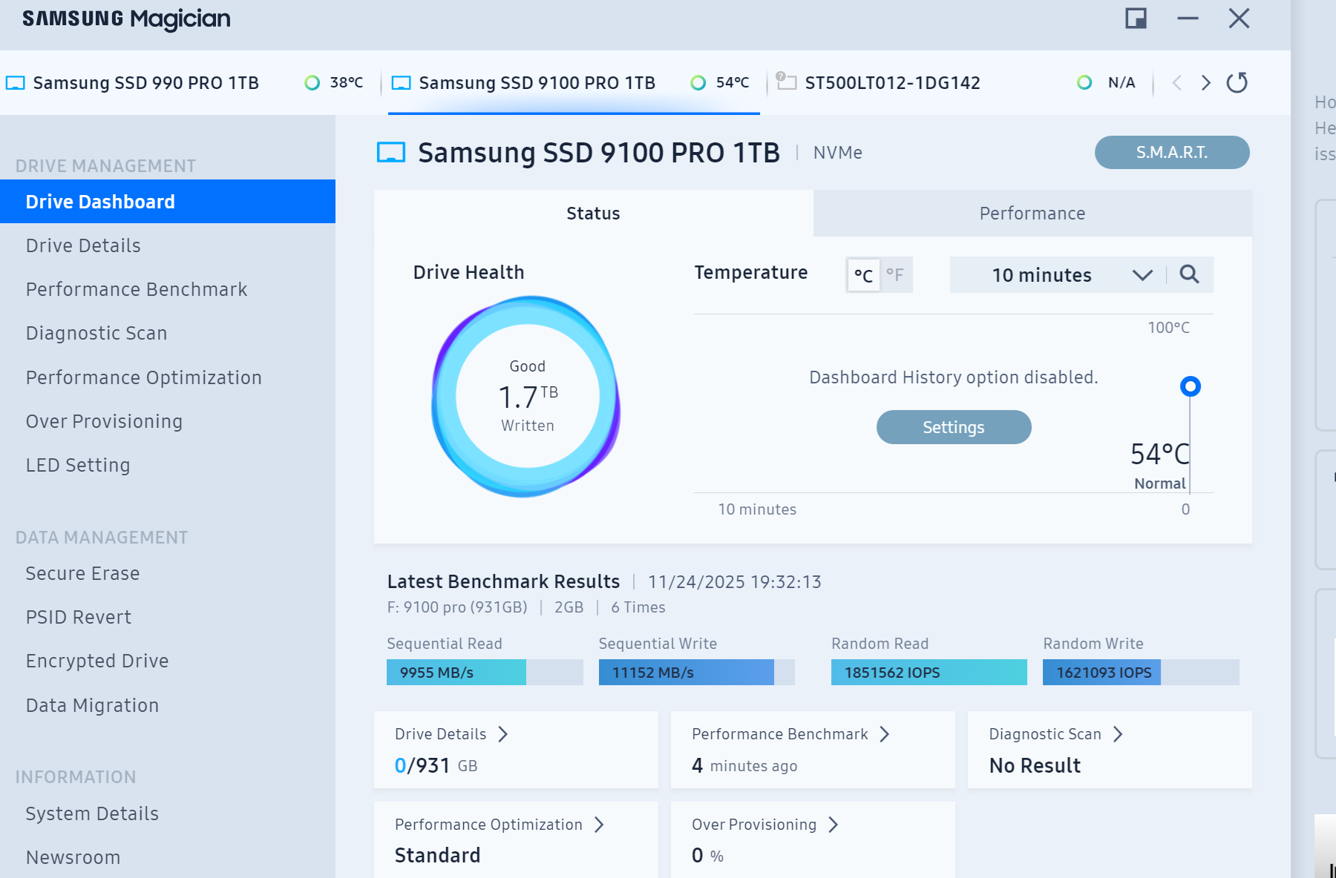The height and width of the screenshot is (878, 1336).
Task: Click the temperature search magnifier icon
Action: 1189,274
